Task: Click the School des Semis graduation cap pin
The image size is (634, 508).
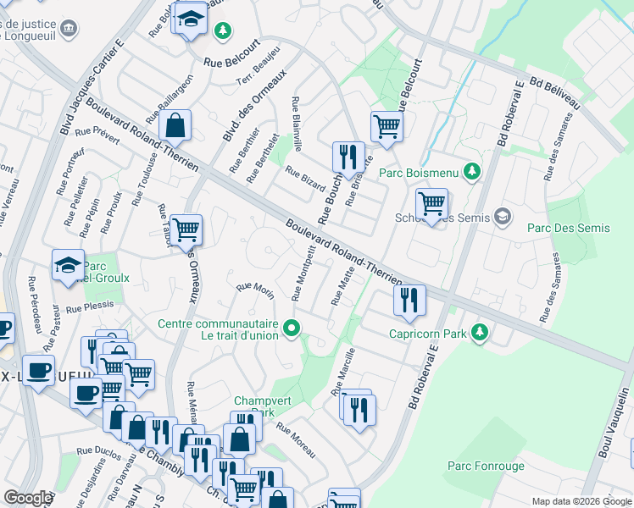Action: tap(503, 218)
